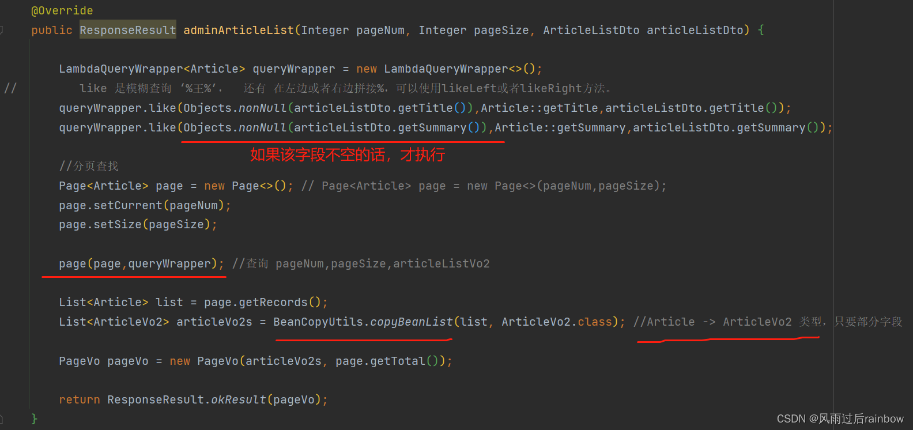Click setCurrent in page.setCurrent(pageNum)
This screenshot has width=913, height=430.
128,205
